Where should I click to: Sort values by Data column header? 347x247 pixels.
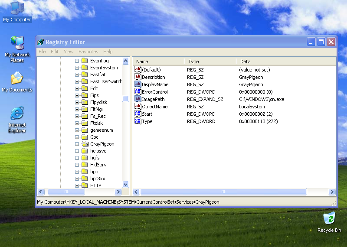click(286, 62)
